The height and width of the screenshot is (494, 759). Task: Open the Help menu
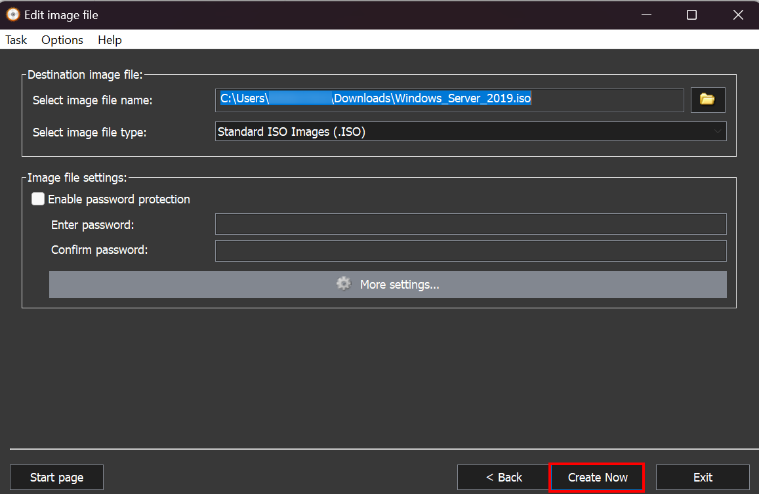tap(110, 40)
